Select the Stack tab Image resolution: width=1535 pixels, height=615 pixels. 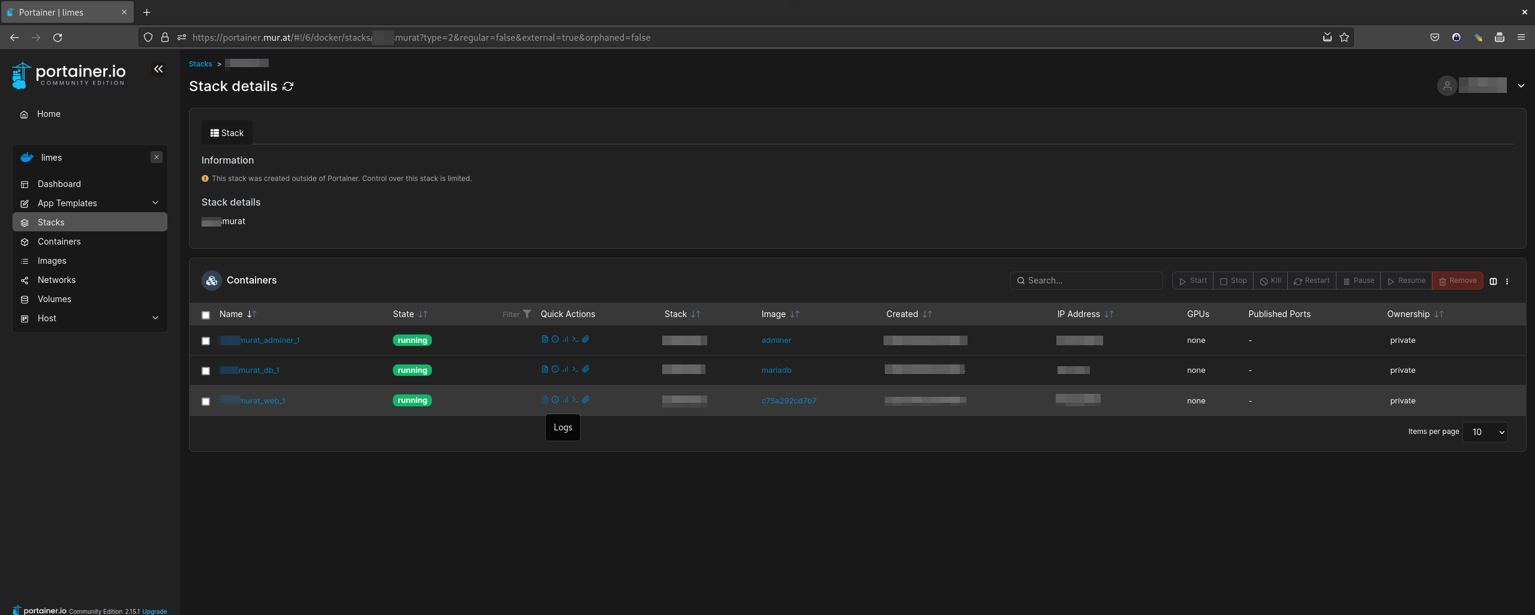[x=227, y=133]
